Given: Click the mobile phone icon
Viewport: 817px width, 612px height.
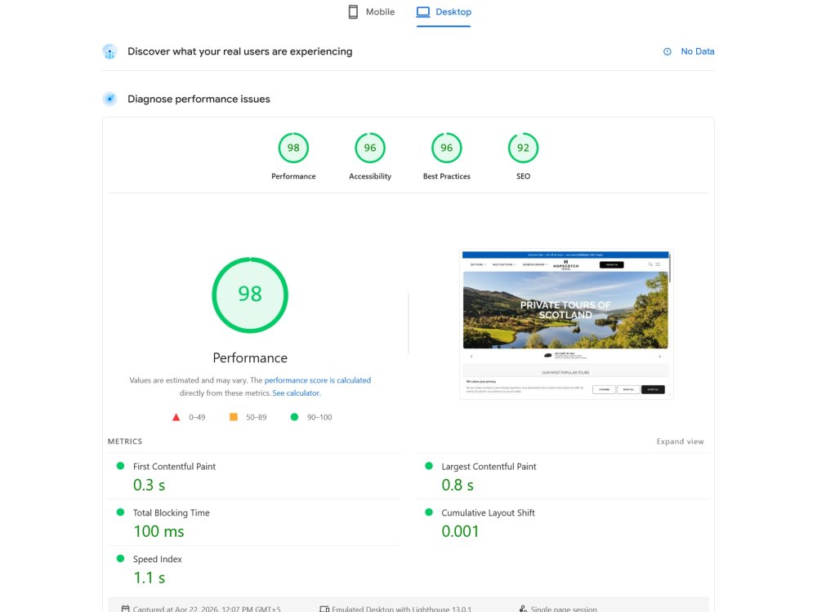Looking at the screenshot, I should point(353,12).
